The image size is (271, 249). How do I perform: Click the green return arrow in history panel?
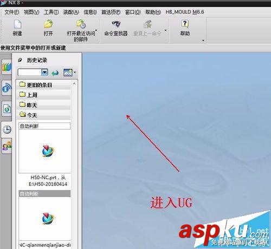click(x=55, y=73)
